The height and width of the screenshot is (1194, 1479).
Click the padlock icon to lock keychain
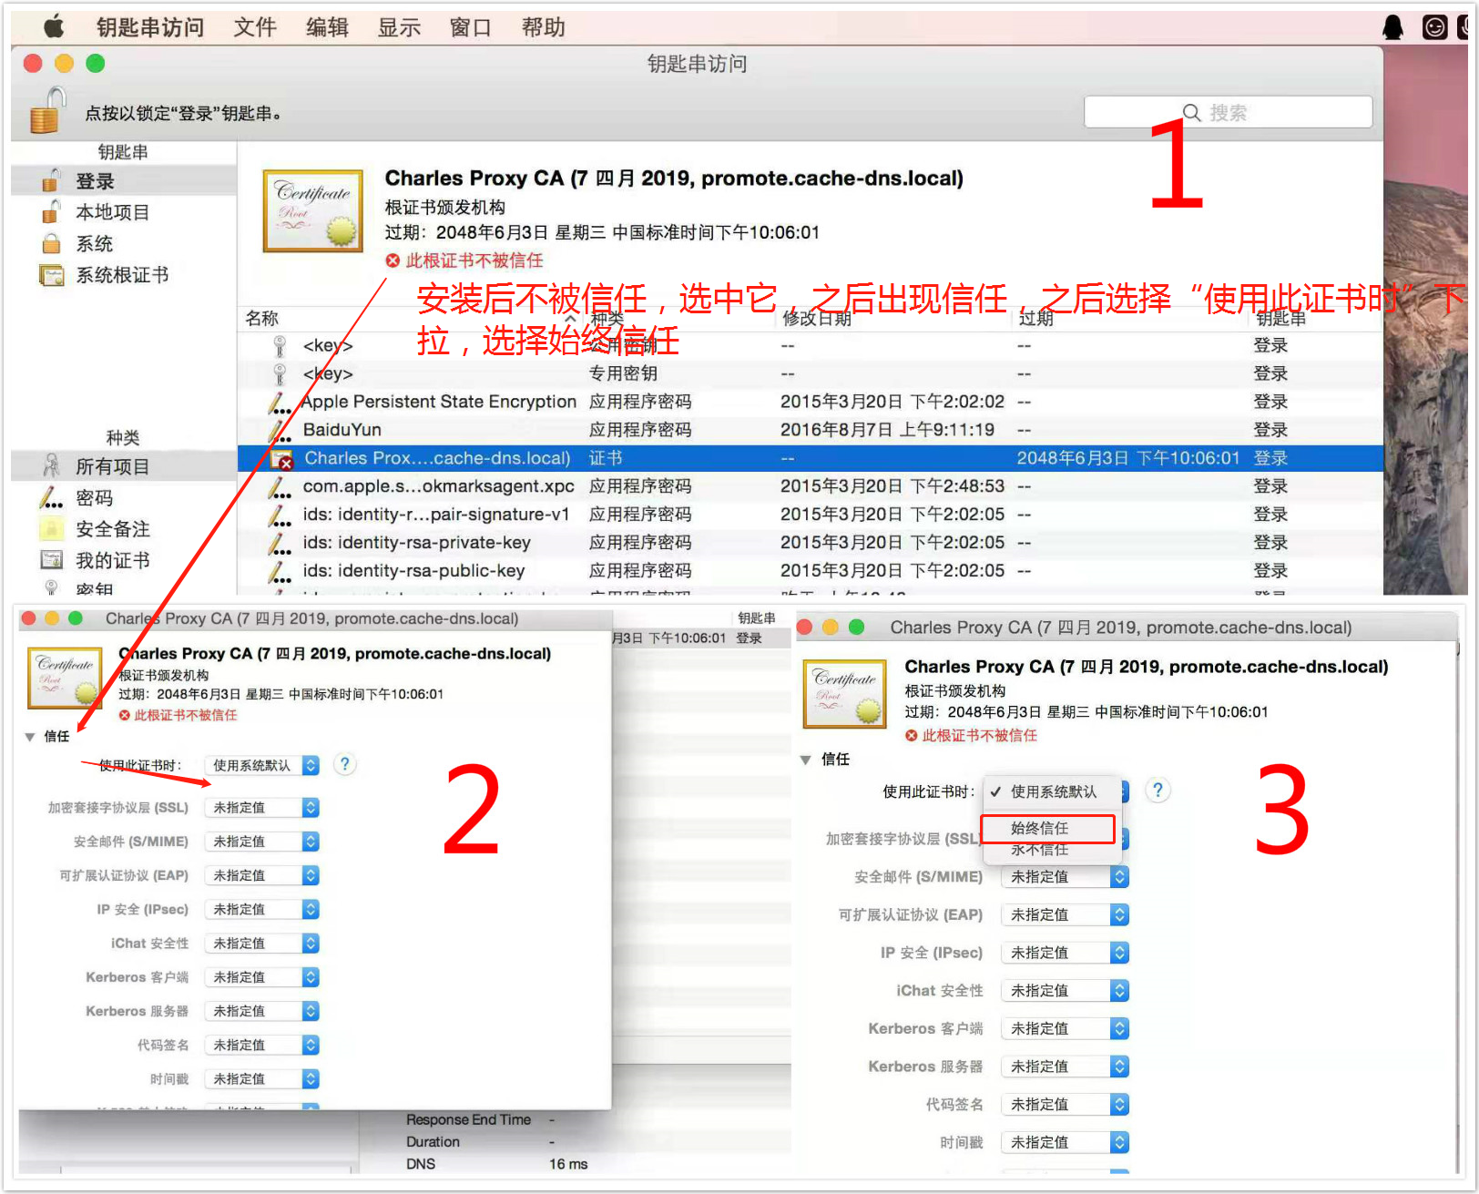47,110
